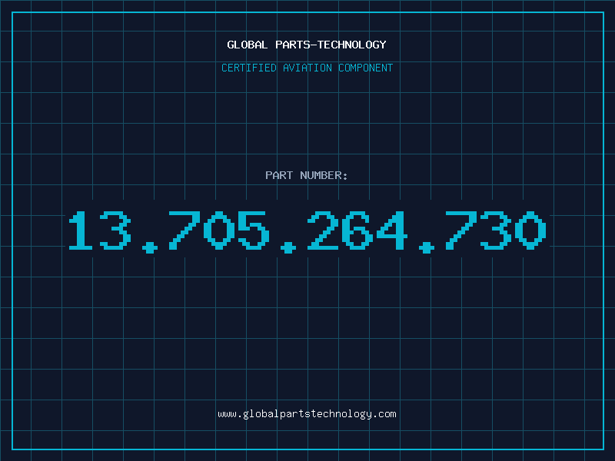Select the part number 13.705.264.730
Screen dimensions: 615x461
307,232
